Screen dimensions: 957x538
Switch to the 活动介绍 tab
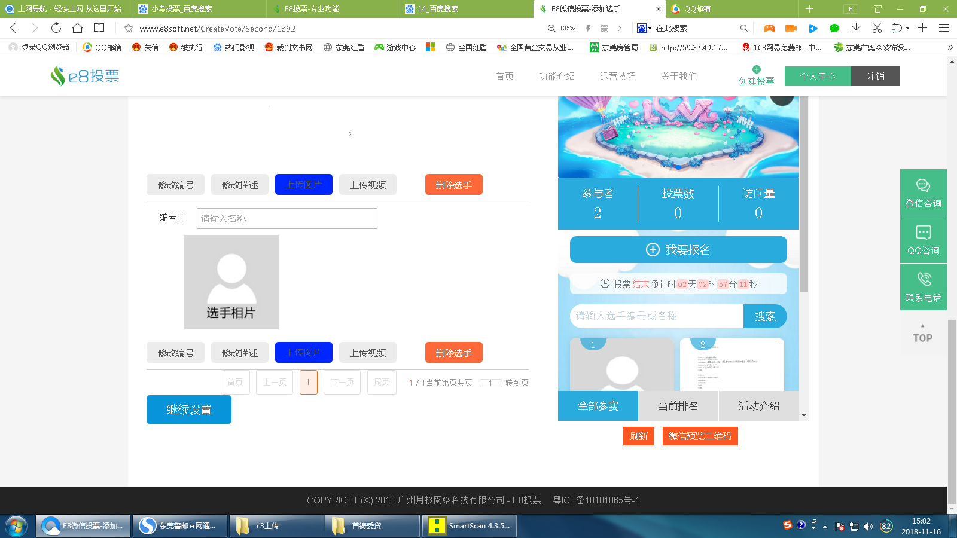(758, 406)
